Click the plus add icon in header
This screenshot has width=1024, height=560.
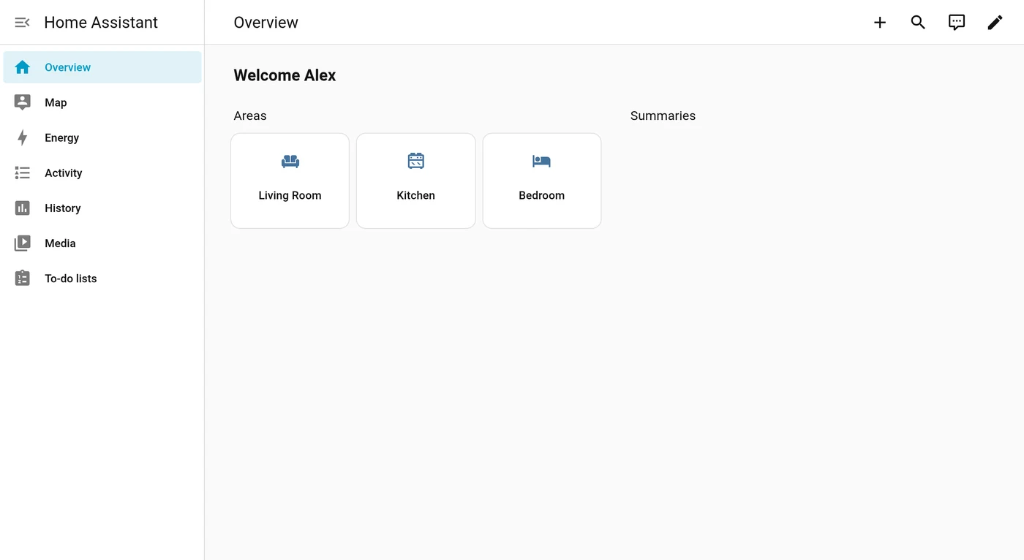(880, 23)
